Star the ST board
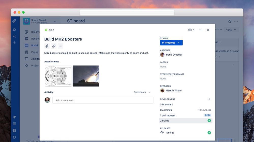The height and width of the screenshot is (142, 254). pos(230,21)
